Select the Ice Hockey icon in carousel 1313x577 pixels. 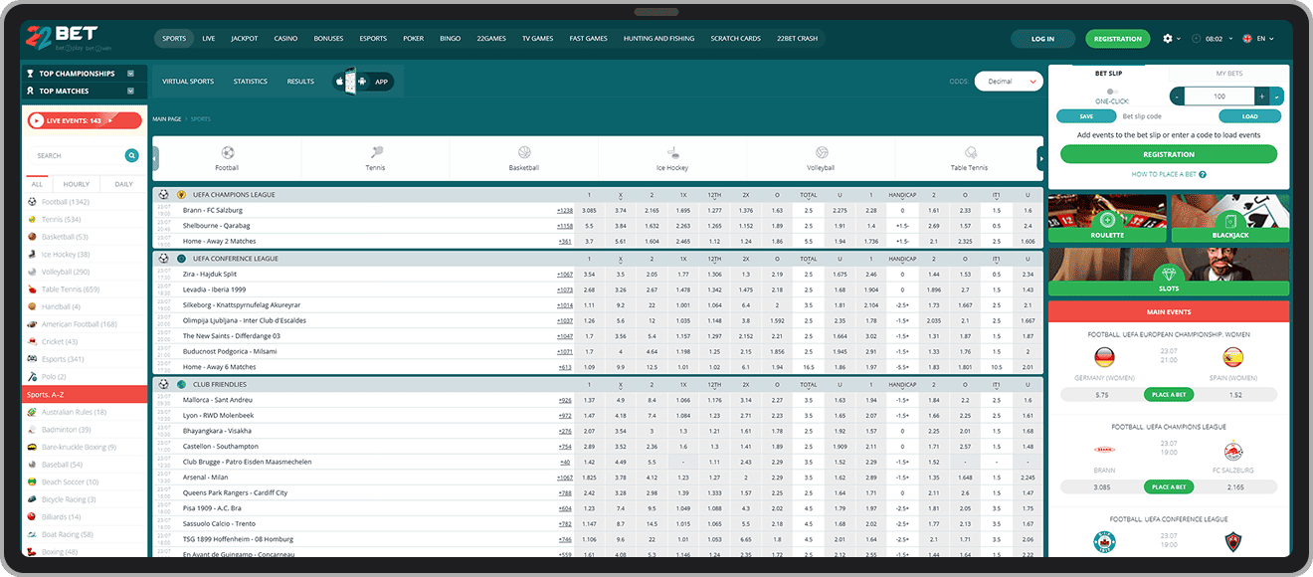[x=672, y=153]
